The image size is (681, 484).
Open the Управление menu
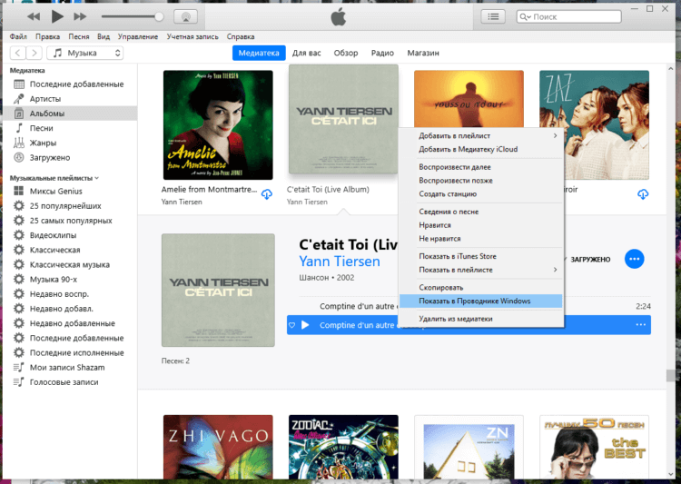point(138,37)
